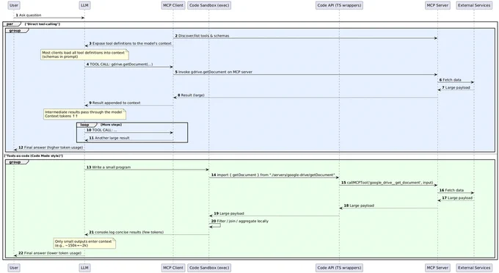499x273 pixels.
Task: Click the User participant box at the diagram top
Action: [x=14, y=5]
